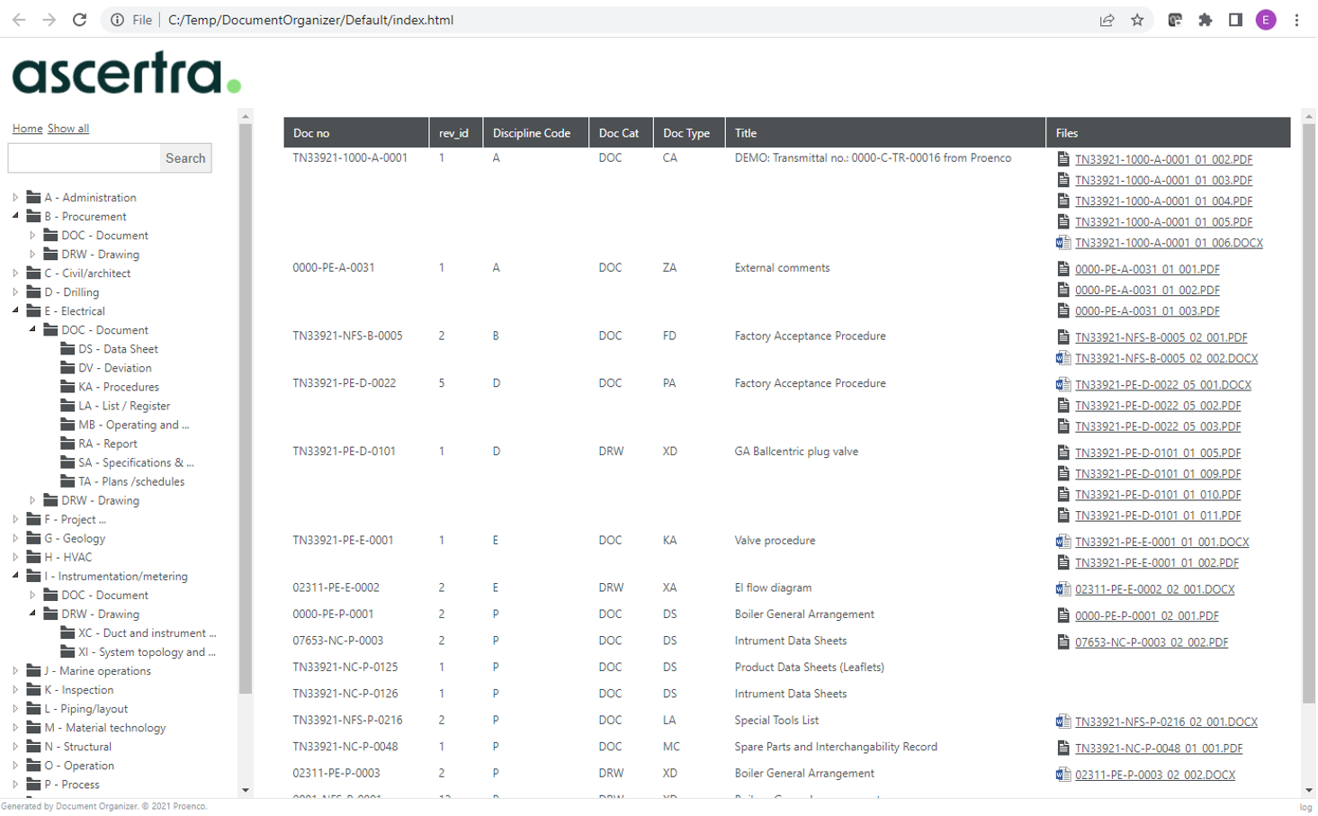Viewport: 1318px width, 816px height.
Task: Click the page reload icon
Action: (80, 19)
